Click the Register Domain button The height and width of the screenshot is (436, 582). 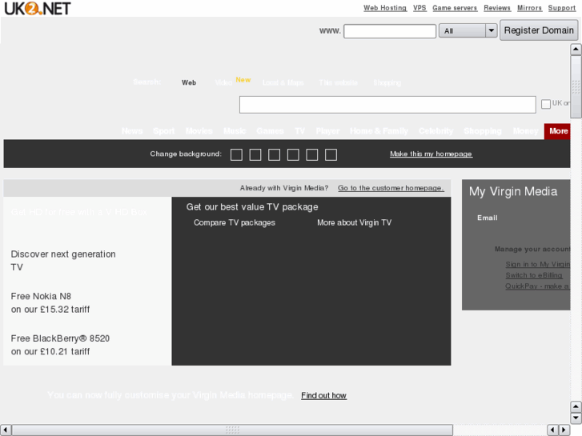point(539,30)
